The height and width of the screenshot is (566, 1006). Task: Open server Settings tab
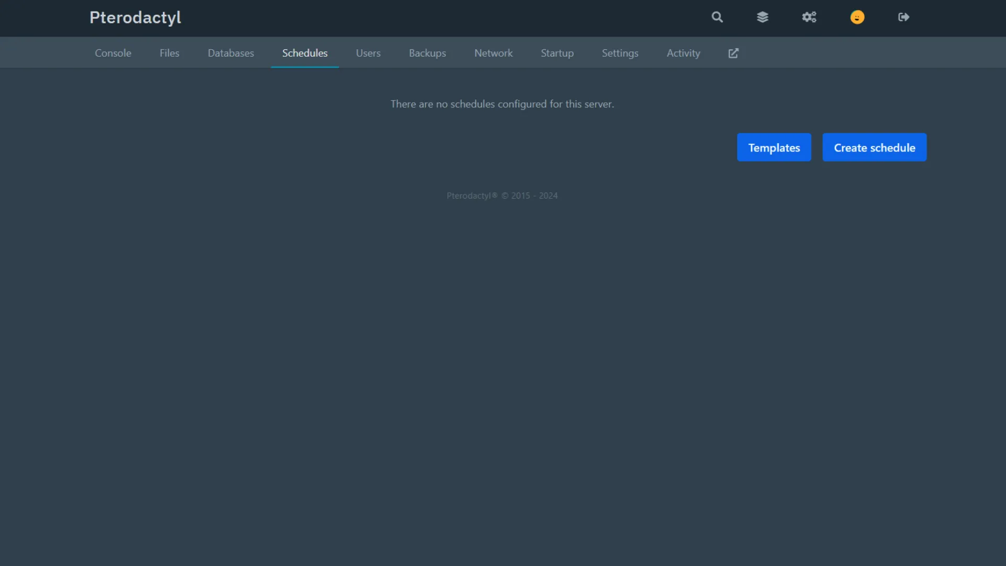620,53
